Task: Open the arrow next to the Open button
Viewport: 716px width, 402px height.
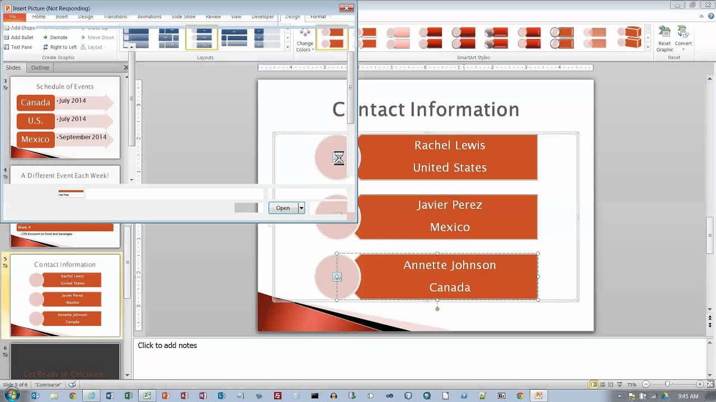Action: coord(301,208)
